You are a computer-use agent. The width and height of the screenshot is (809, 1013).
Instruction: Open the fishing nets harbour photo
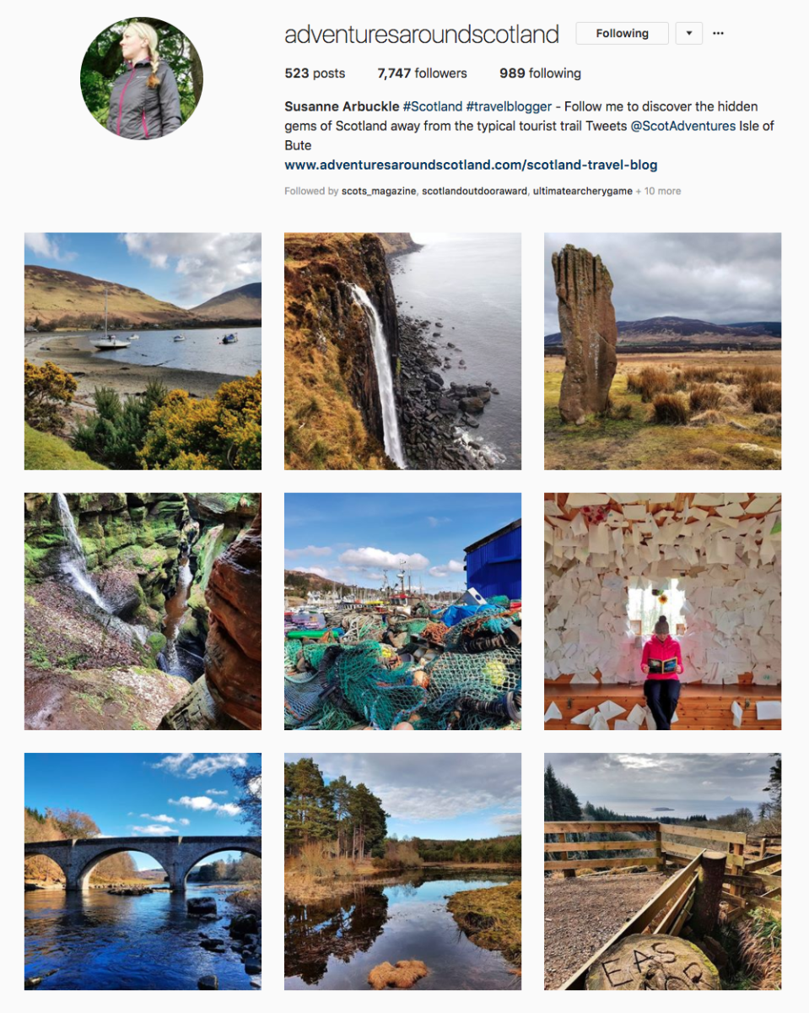point(402,611)
